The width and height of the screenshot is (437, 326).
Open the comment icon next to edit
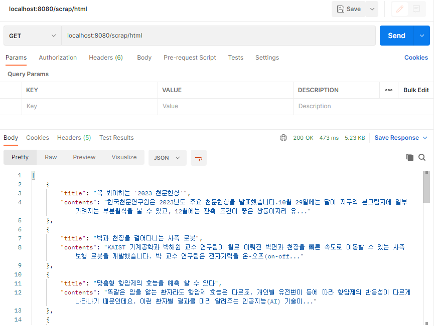[x=417, y=9]
